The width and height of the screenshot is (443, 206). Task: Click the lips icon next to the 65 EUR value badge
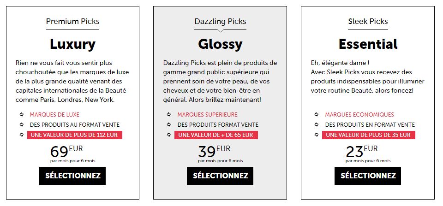(169, 135)
